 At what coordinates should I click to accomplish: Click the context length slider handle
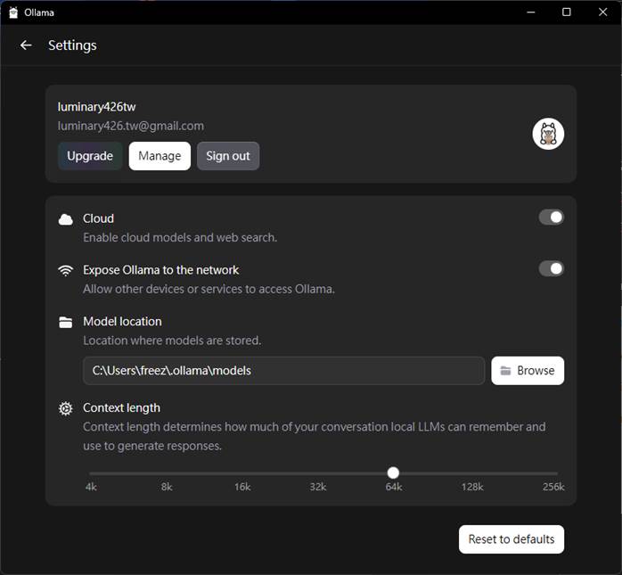tap(393, 473)
